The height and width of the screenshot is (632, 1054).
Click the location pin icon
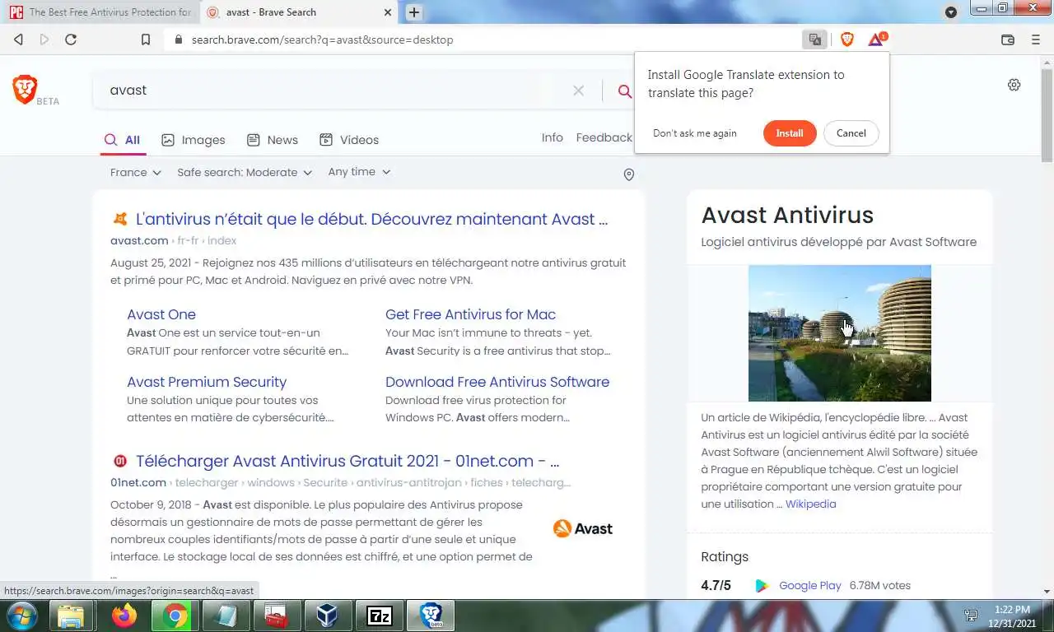(628, 174)
